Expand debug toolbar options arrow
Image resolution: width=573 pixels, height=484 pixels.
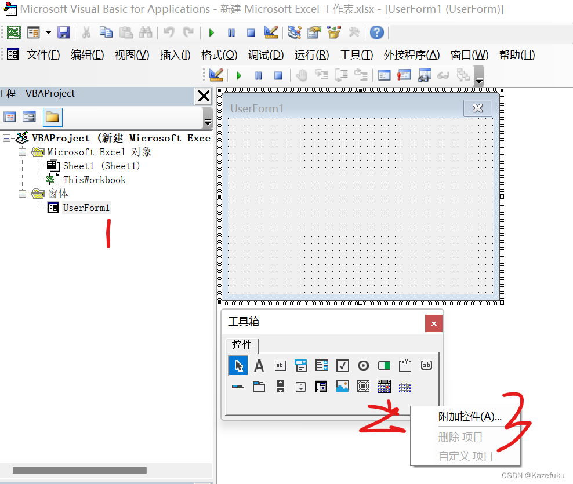pos(479,76)
